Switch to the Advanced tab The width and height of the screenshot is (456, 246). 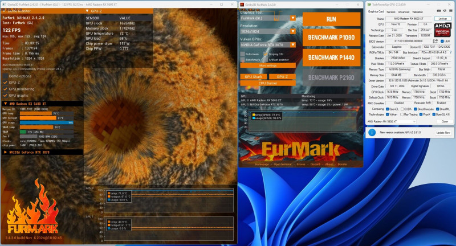pos(404,12)
